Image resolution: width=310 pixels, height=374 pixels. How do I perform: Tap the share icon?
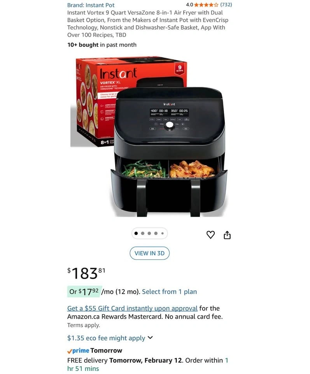pos(227,235)
